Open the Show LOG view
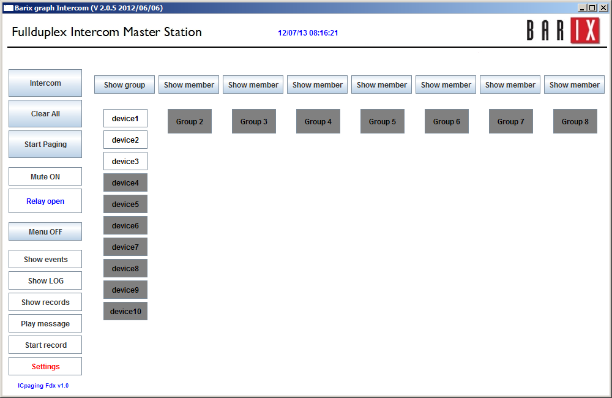The height and width of the screenshot is (398, 612). coord(45,281)
